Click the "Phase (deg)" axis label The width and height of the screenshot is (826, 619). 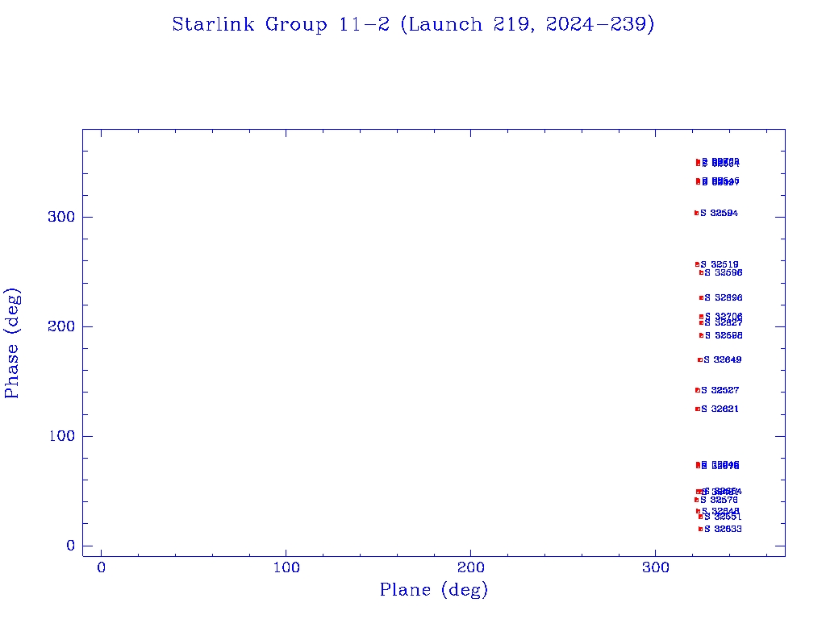coord(13,343)
